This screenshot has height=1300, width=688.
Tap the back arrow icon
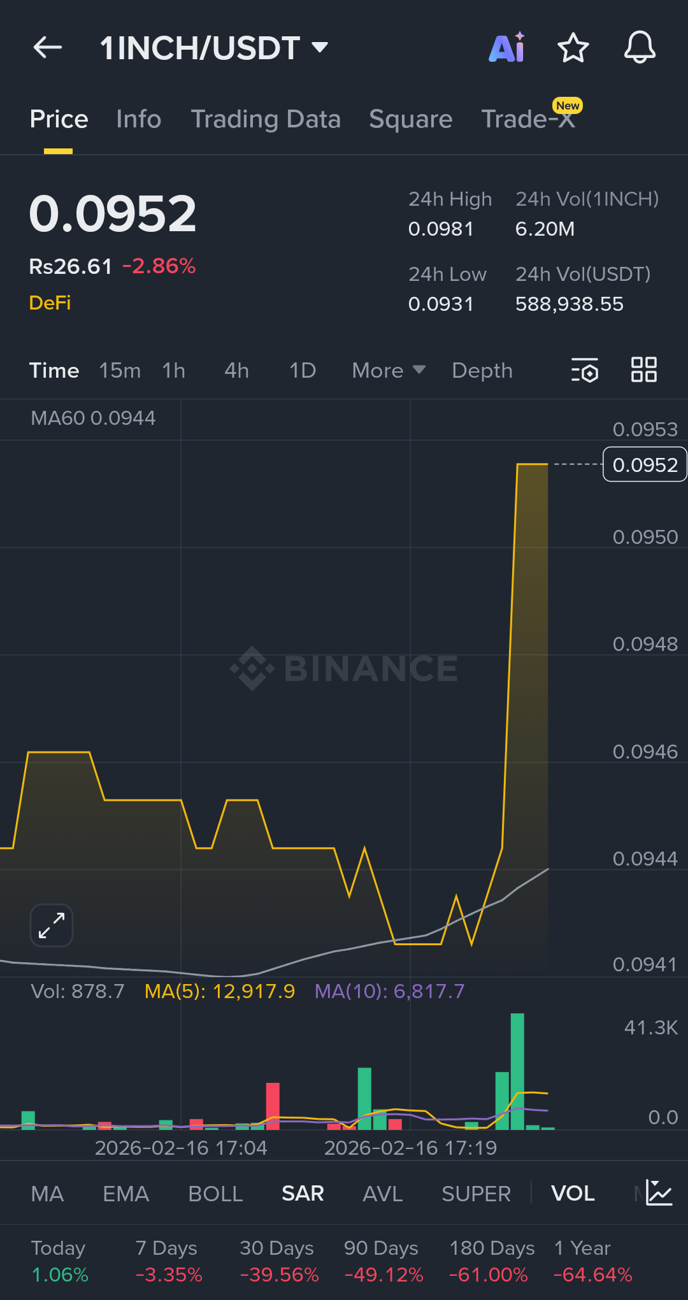click(x=48, y=47)
